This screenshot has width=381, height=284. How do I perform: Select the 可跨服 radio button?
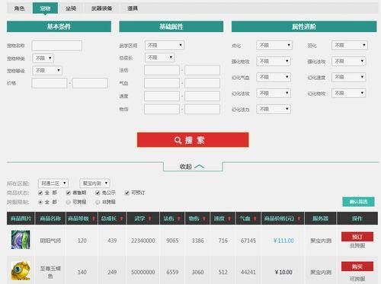(x=68, y=203)
